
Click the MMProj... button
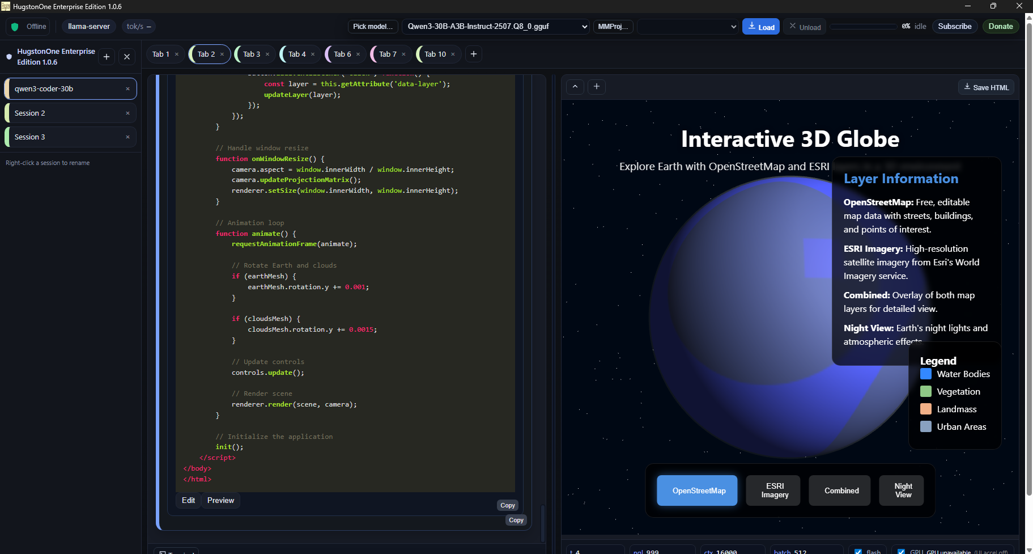tap(613, 27)
